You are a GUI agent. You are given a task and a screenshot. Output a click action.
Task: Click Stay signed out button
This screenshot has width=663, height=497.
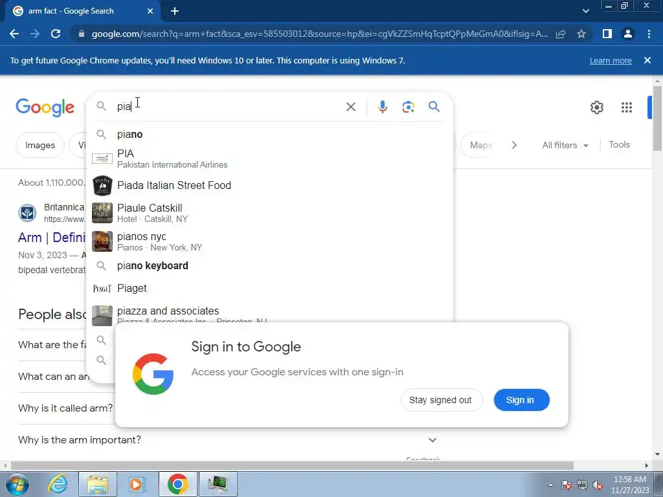pos(440,400)
